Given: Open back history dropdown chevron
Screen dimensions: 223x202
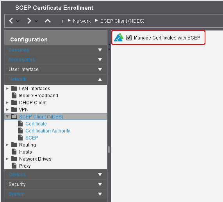Looking at the screenshot, I should pos(18,21).
